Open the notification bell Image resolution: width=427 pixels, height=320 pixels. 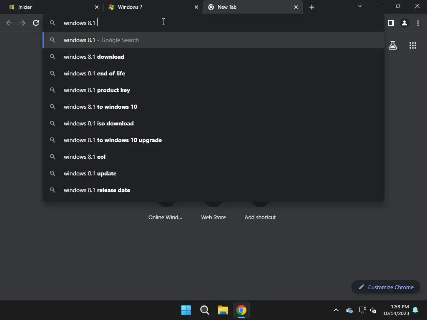(x=415, y=310)
